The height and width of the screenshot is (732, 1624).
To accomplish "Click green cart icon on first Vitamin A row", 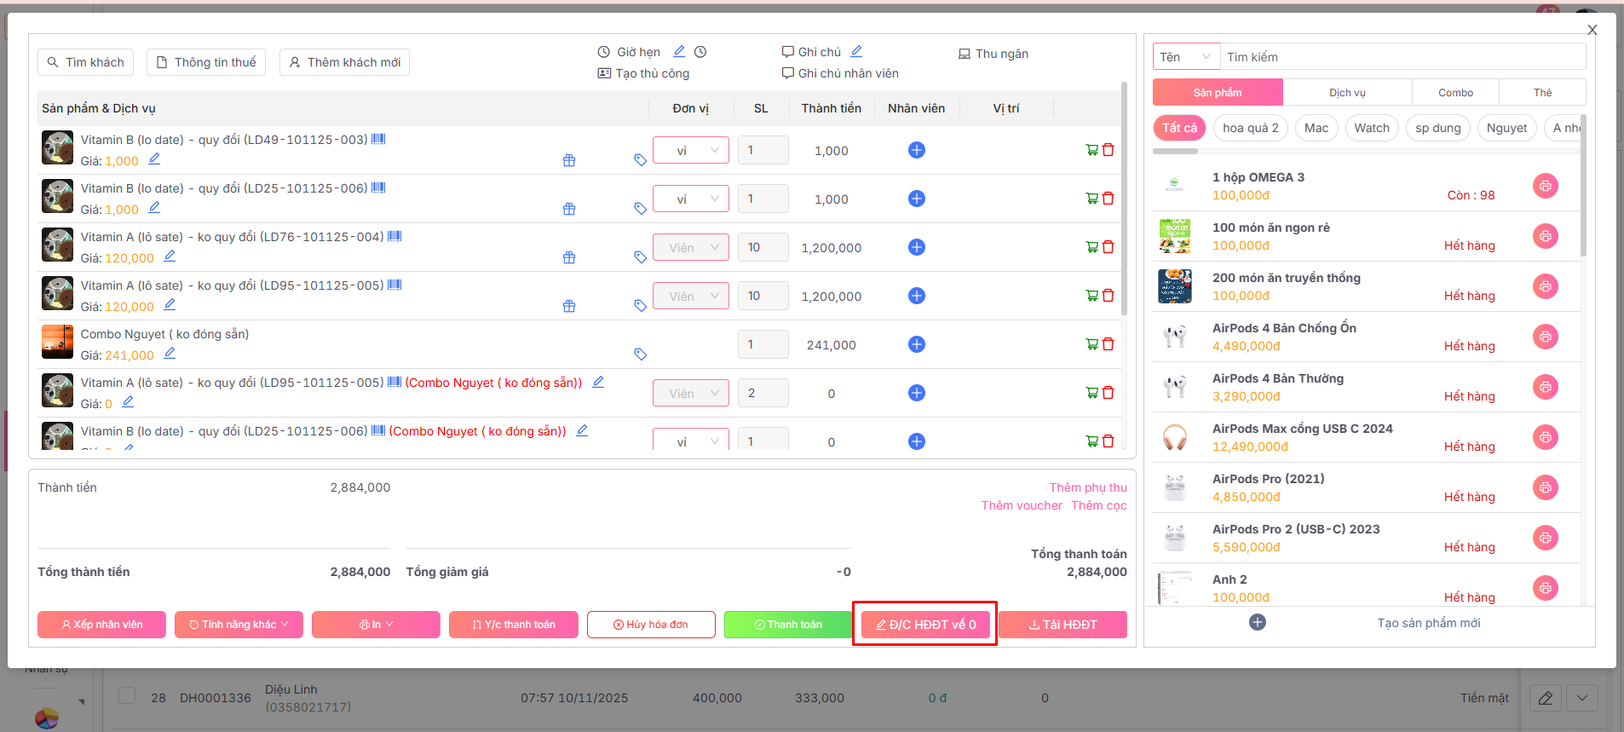I will 1091,247.
